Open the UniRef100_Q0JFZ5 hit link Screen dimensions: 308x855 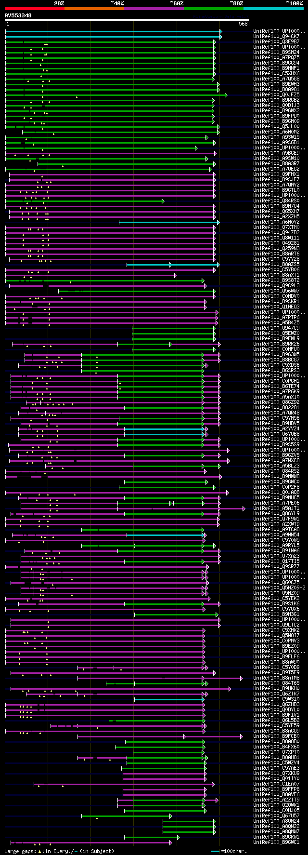click(276, 95)
